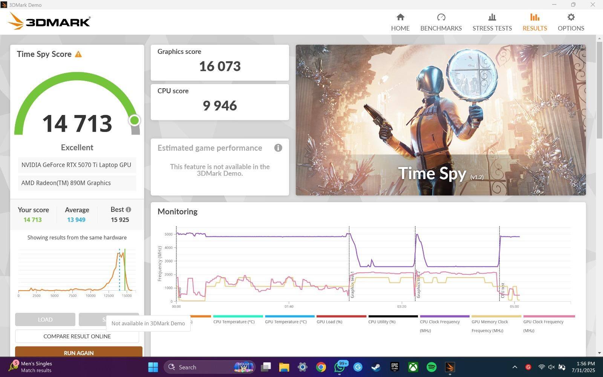Click the GPU Temperature blue color bar
603x377 pixels.
pos(289,316)
